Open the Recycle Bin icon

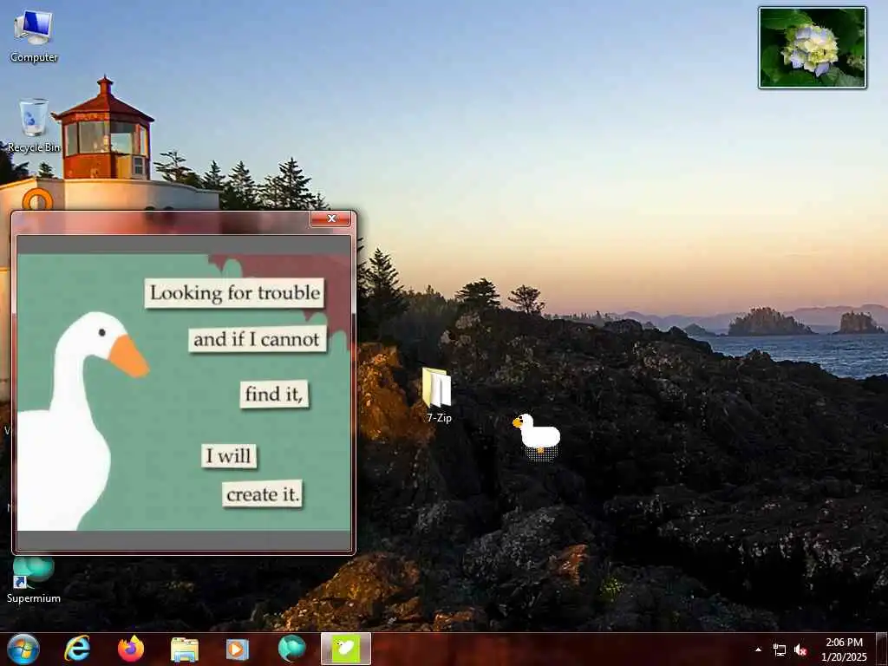tap(34, 126)
